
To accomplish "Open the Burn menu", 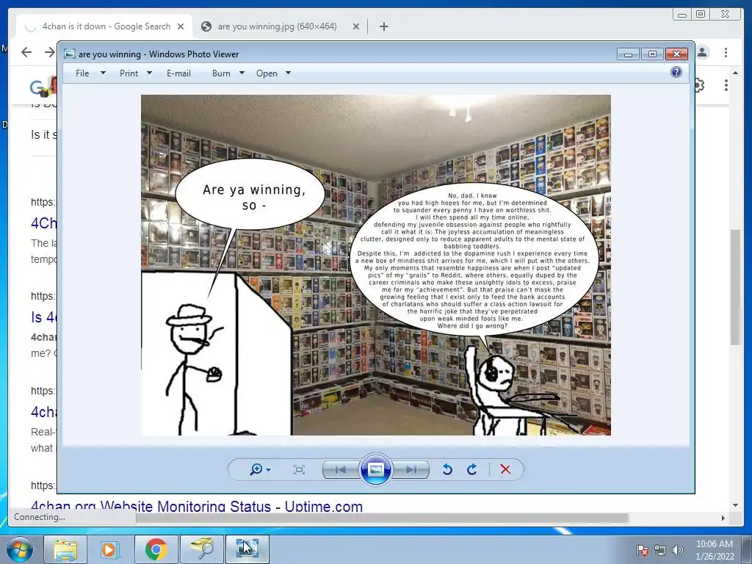I will [x=221, y=73].
